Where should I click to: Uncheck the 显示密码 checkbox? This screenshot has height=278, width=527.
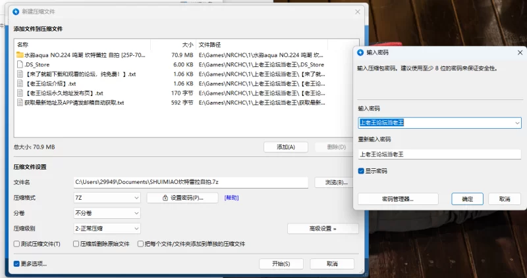tap(361, 171)
